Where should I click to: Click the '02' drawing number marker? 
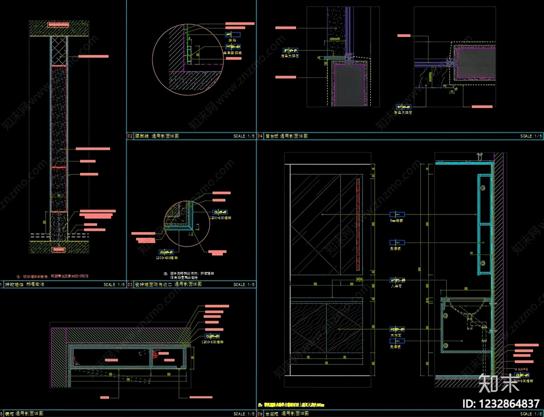pos(130,136)
